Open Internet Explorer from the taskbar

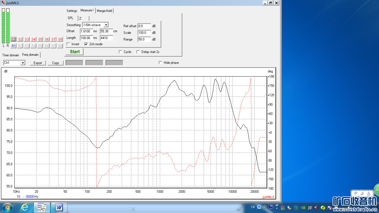click(25, 207)
